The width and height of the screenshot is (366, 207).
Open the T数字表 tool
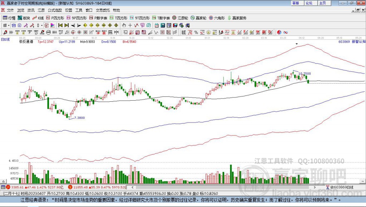click(161, 18)
